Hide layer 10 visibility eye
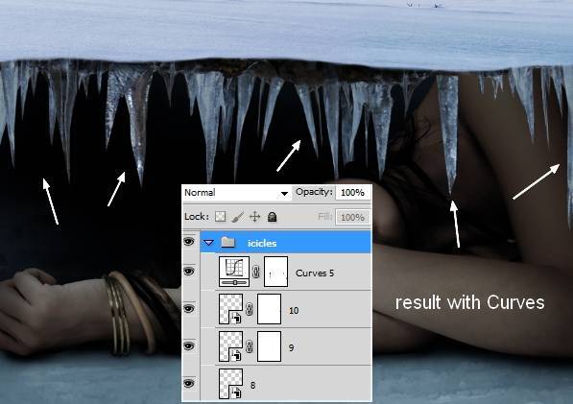Image resolution: width=573 pixels, height=404 pixels. pyautogui.click(x=189, y=309)
